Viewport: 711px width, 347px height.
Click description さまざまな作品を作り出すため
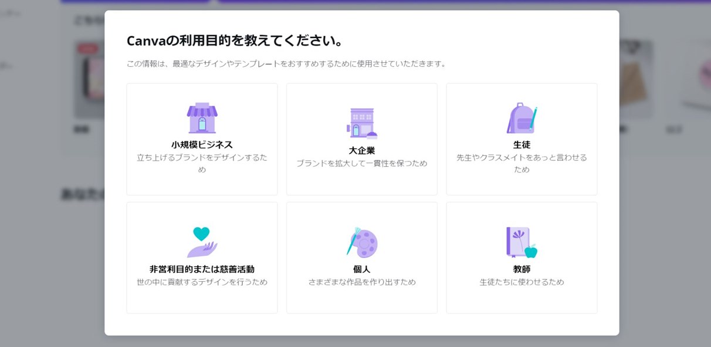[x=362, y=282]
